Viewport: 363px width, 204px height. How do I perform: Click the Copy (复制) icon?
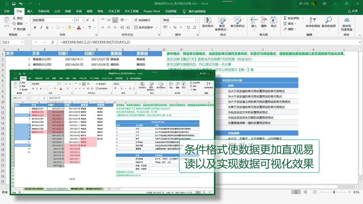click(x=14, y=24)
